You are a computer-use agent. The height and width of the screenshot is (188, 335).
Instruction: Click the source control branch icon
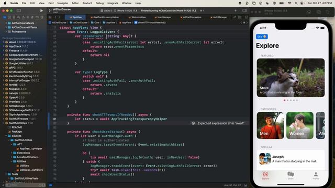click(50, 10)
